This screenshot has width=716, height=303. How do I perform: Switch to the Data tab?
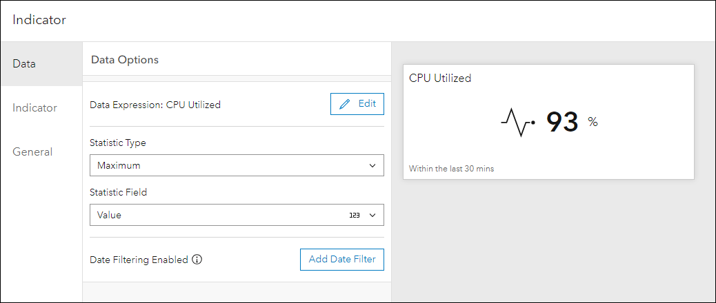click(x=24, y=63)
